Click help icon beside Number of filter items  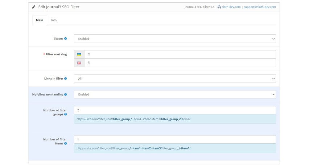click(x=65, y=143)
